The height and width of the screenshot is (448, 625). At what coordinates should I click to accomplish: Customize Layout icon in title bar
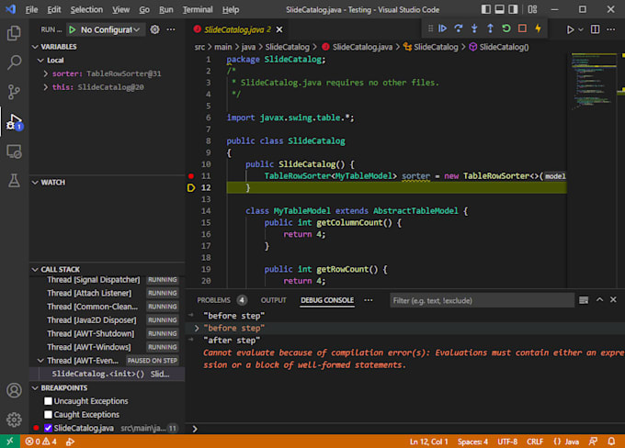coord(532,9)
